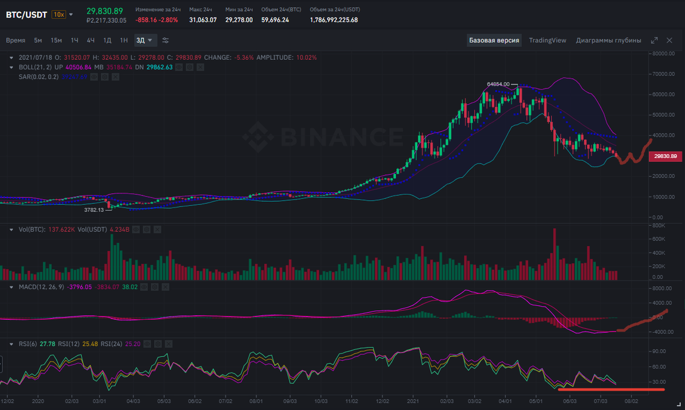Select the 1Д daily timeframe
Image resolution: width=685 pixels, height=410 pixels.
tap(107, 40)
